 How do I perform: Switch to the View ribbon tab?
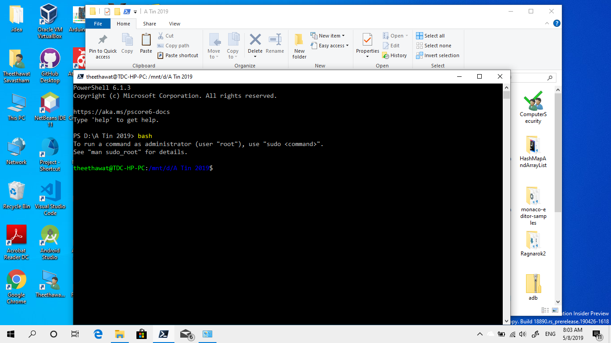coord(174,24)
